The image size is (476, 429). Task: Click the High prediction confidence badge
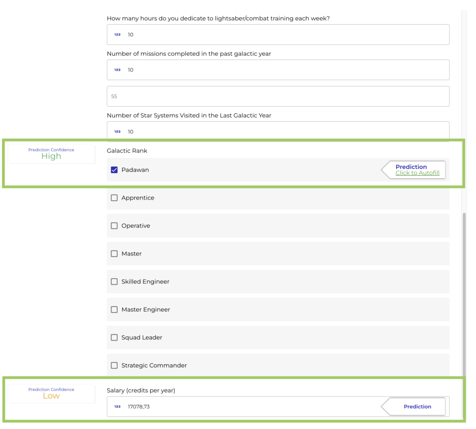coord(51,154)
